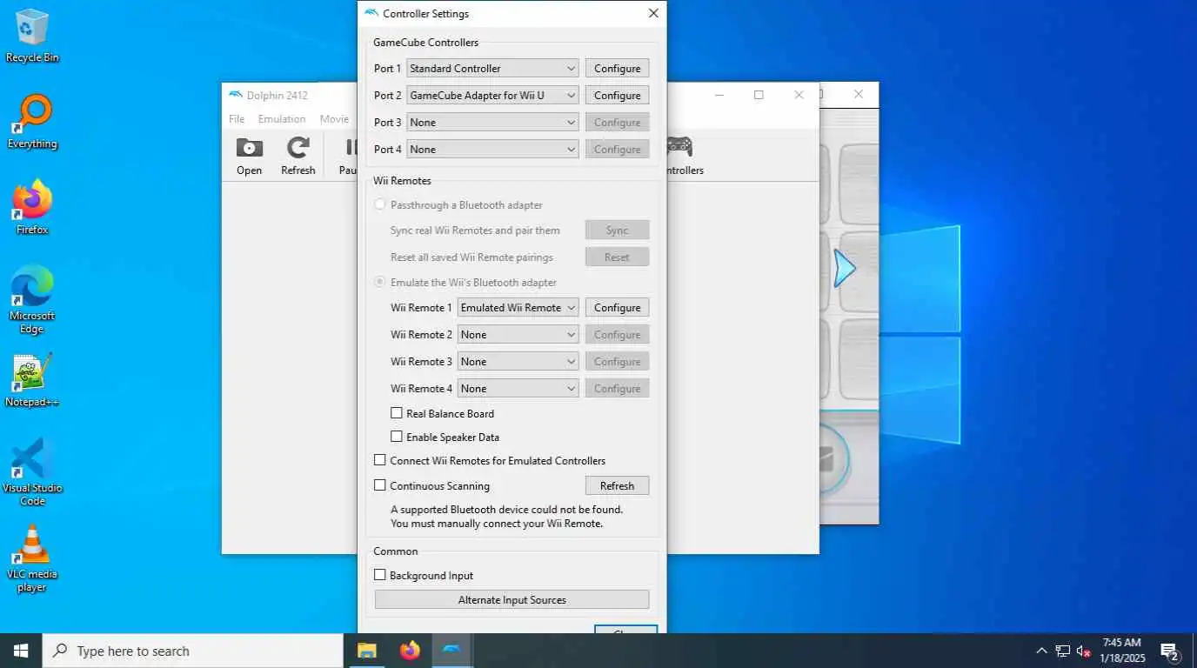
Task: Open the Emulation menu in Dolphin
Action: tap(282, 119)
